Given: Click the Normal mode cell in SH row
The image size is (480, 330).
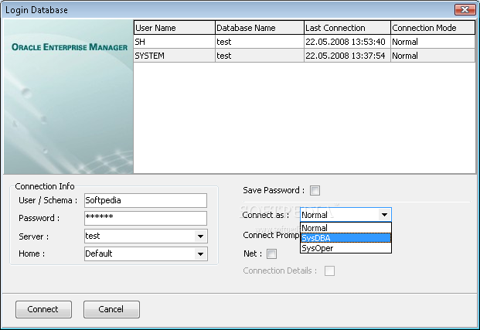Looking at the screenshot, I should tap(433, 42).
